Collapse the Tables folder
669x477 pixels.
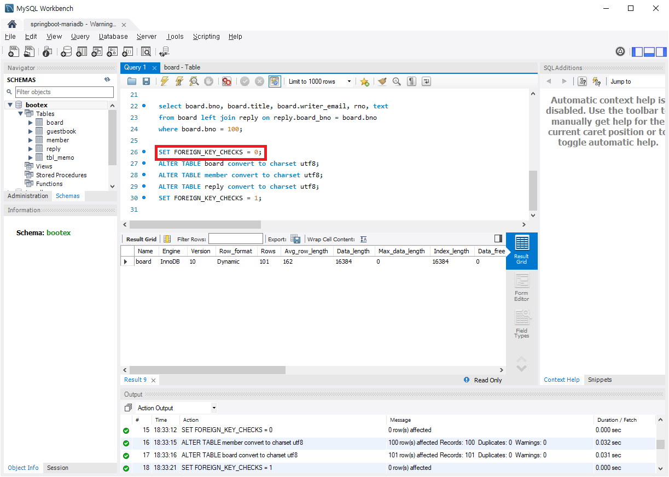coord(21,114)
